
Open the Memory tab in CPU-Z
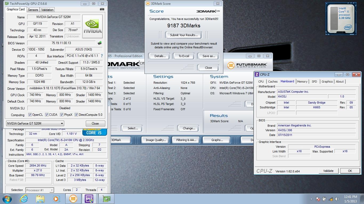coord(302,82)
